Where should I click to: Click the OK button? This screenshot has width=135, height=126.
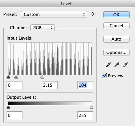click(116, 15)
